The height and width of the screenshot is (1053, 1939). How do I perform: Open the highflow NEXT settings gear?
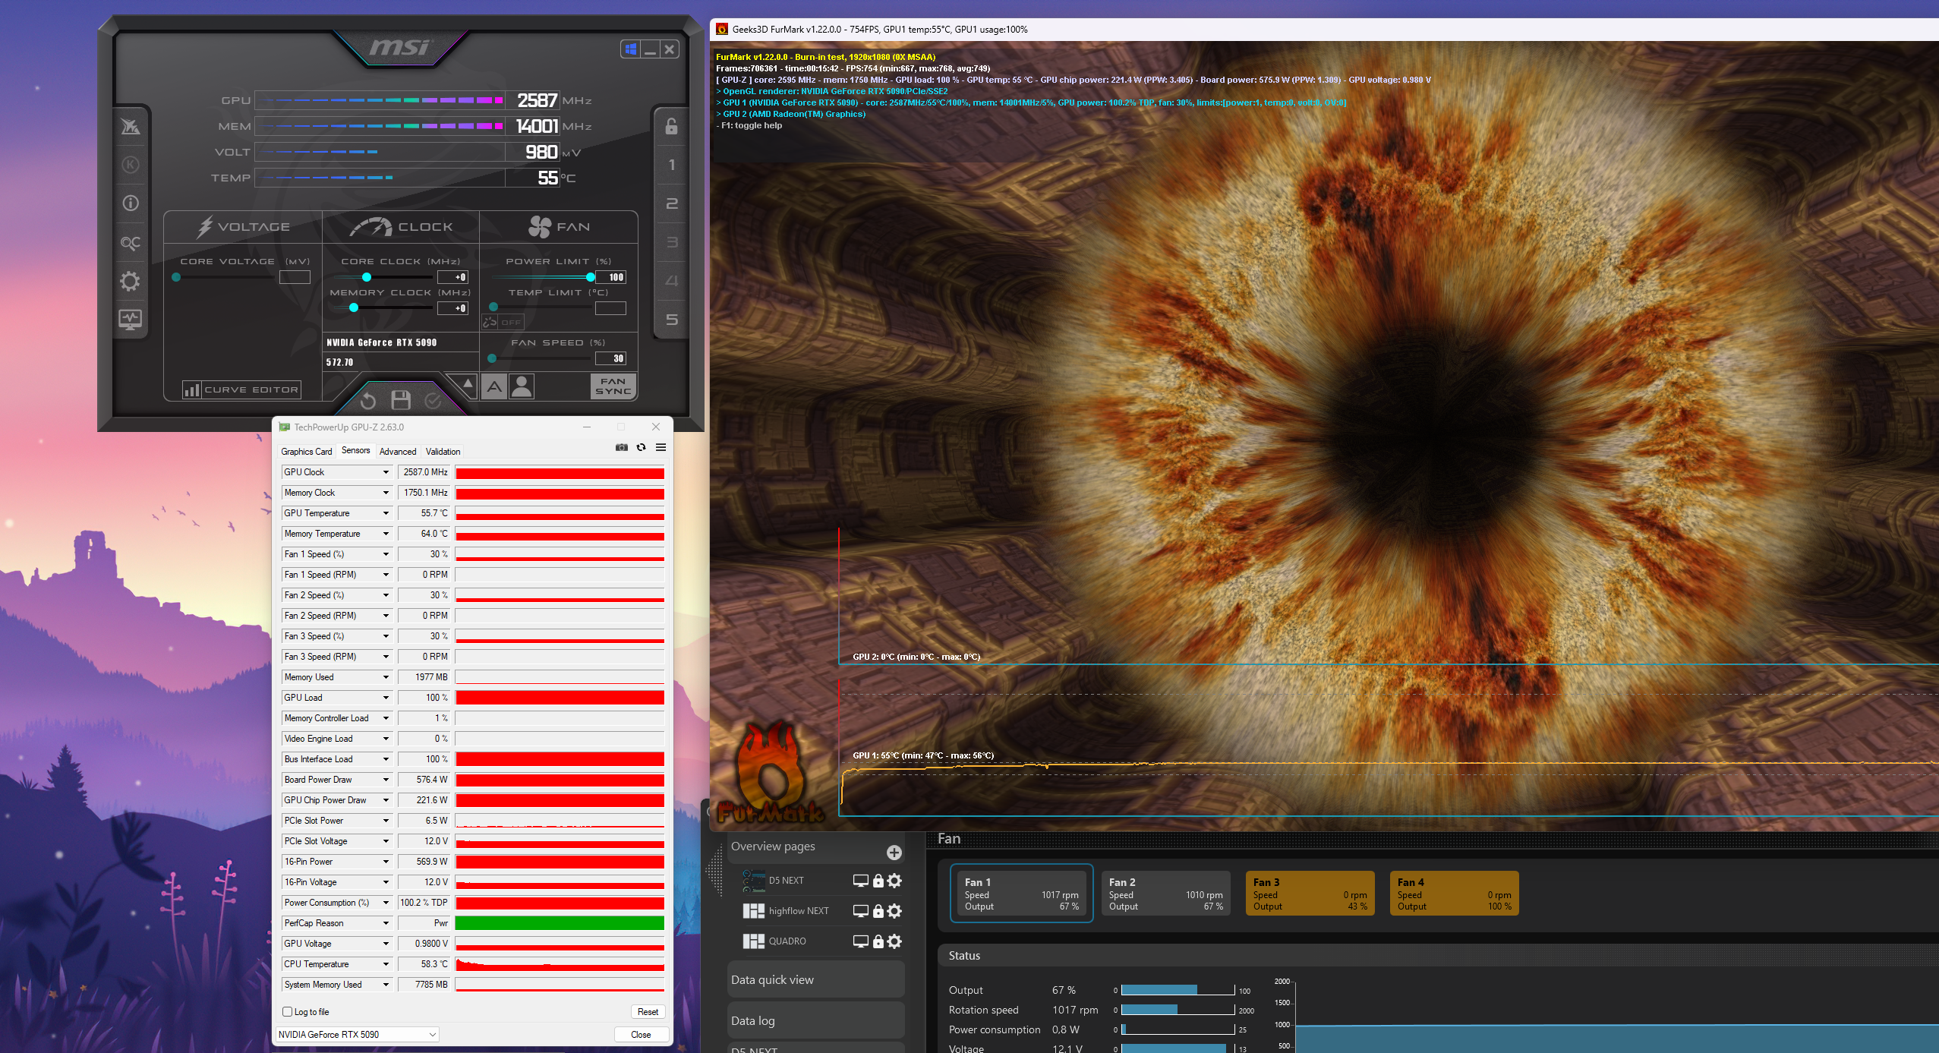pyautogui.click(x=894, y=911)
